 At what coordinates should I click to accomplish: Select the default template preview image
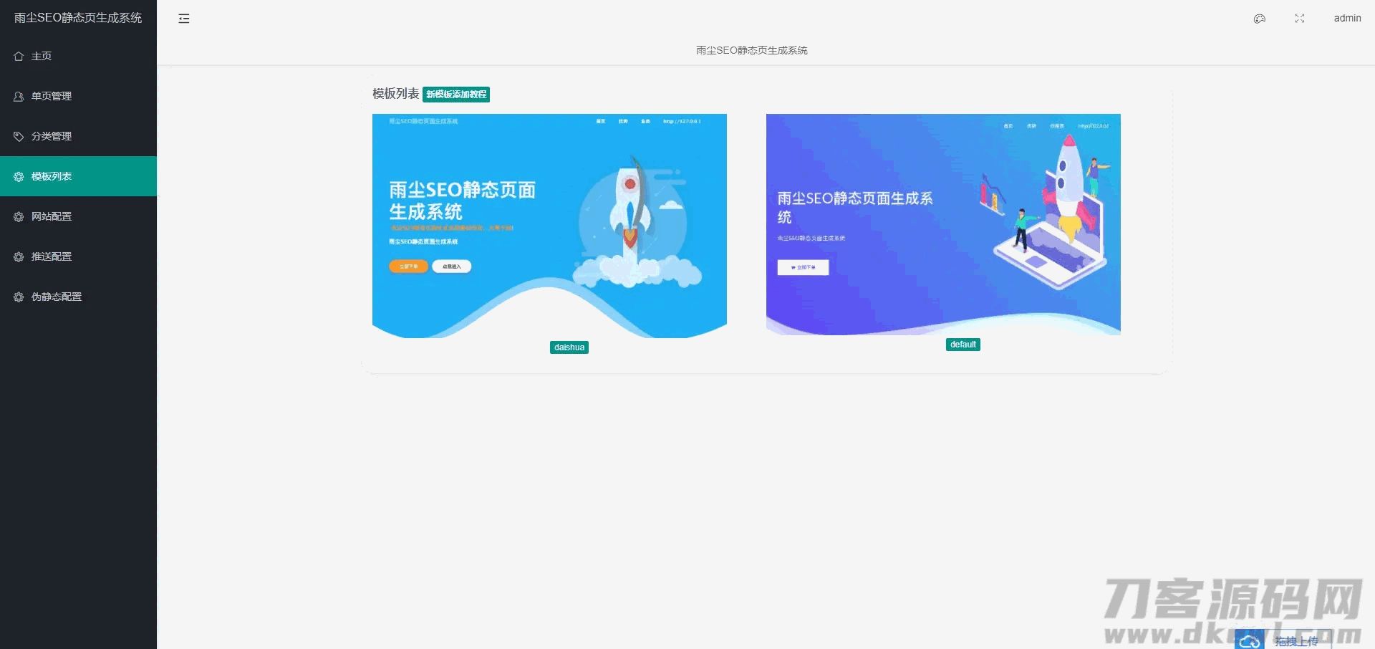coord(943,224)
